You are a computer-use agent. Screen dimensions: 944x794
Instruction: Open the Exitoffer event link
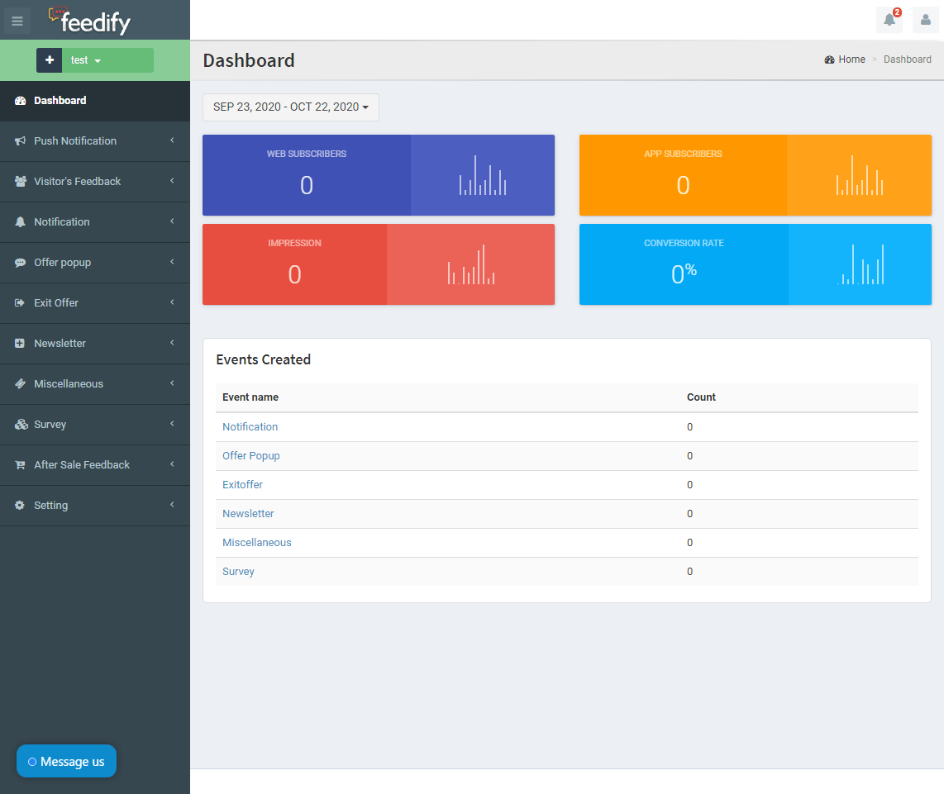point(242,485)
